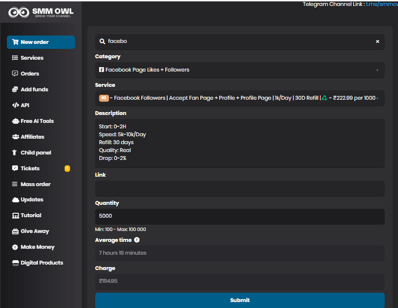Open Services in the sidebar
This screenshot has width=398, height=308.
[32, 58]
